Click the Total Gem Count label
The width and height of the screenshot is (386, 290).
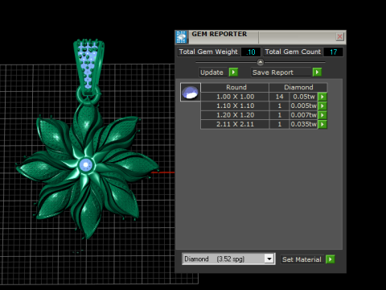coord(293,52)
